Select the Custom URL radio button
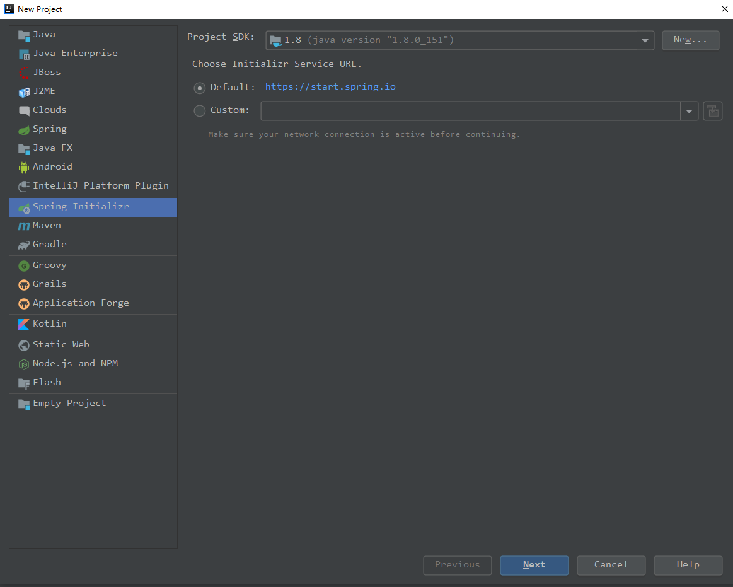The width and height of the screenshot is (733, 587). point(199,110)
